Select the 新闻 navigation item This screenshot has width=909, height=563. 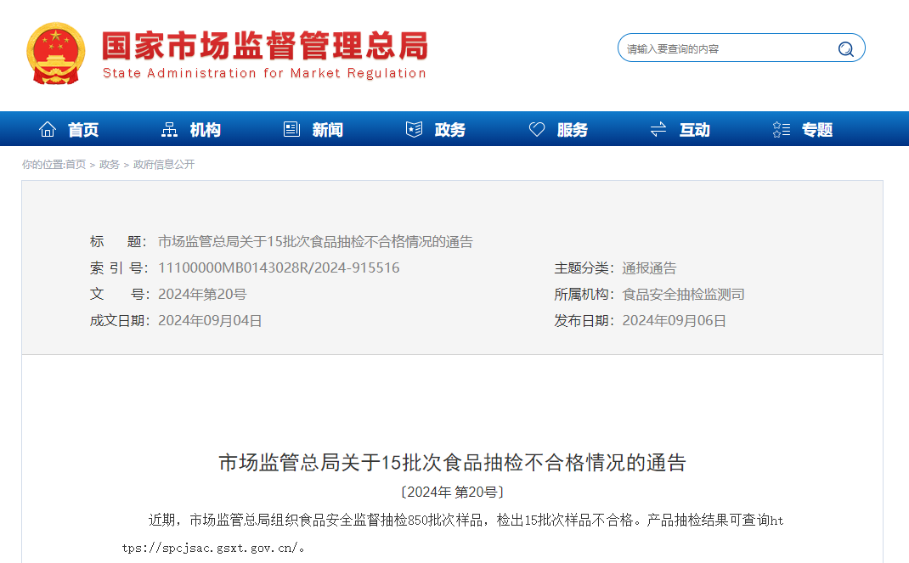328,130
